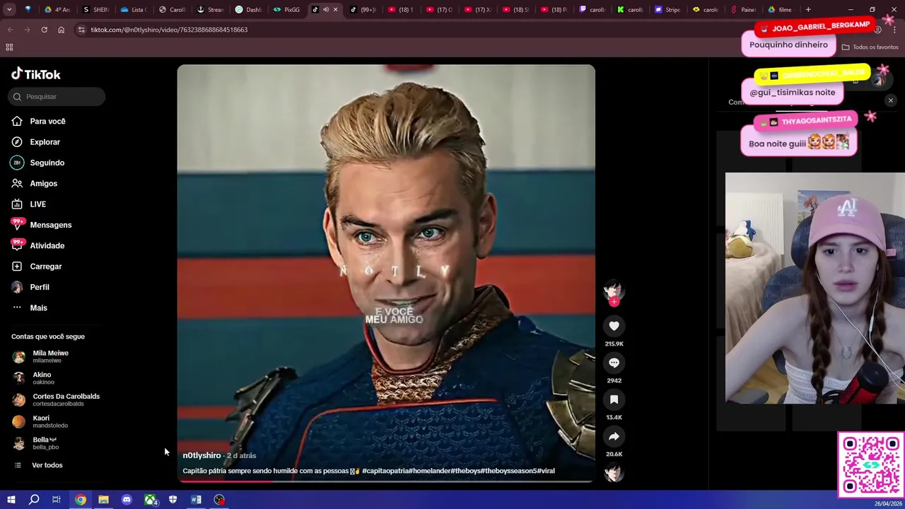Open Windows Security shield on the taskbar
The image size is (905, 509).
pyautogui.click(x=173, y=500)
